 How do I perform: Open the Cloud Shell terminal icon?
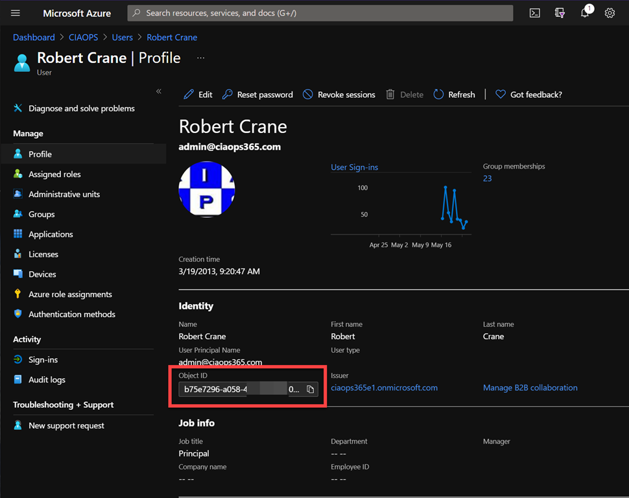pyautogui.click(x=534, y=13)
